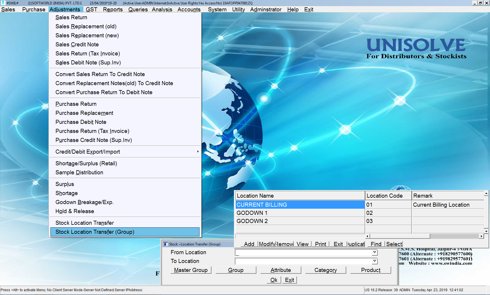The width and height of the screenshot is (490, 295).
Task: Open the System menu
Action: (217, 9)
